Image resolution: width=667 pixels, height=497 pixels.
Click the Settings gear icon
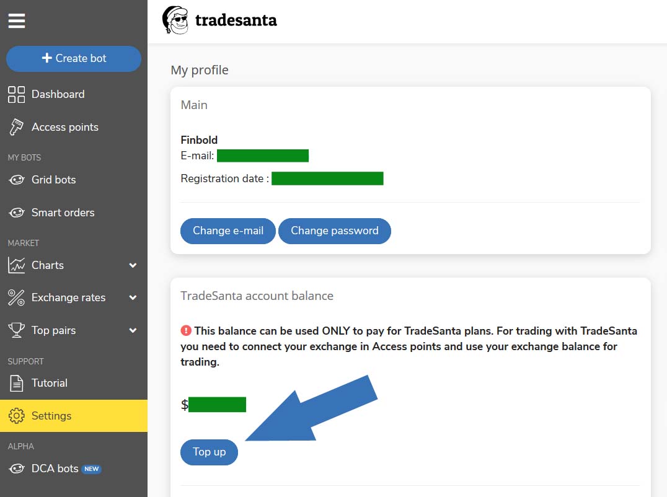pos(16,416)
